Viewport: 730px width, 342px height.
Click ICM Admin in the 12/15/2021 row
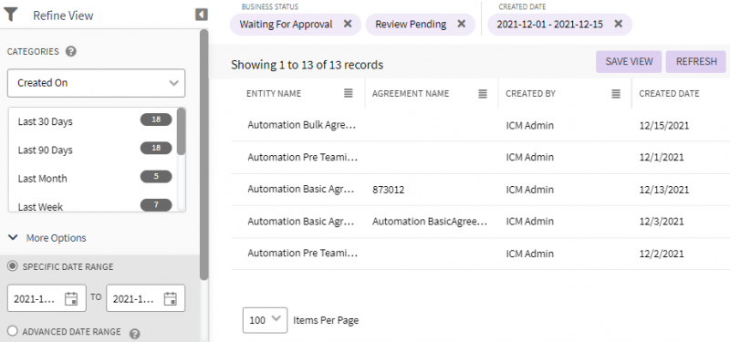(530, 126)
